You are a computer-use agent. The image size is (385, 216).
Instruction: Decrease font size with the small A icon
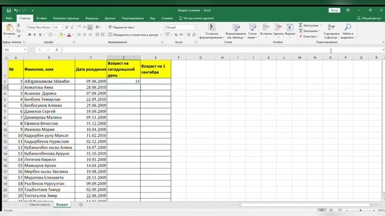point(72,28)
